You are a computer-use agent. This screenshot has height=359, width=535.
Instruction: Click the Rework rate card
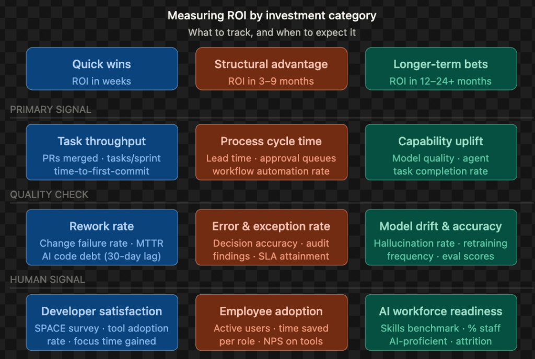click(102, 237)
